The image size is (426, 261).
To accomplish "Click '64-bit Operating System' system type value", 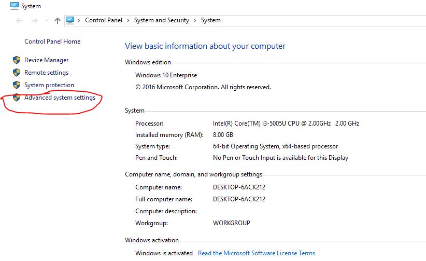I will tap(276, 146).
